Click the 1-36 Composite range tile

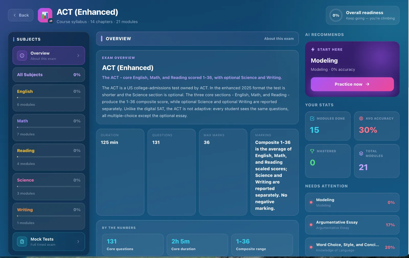262,245
